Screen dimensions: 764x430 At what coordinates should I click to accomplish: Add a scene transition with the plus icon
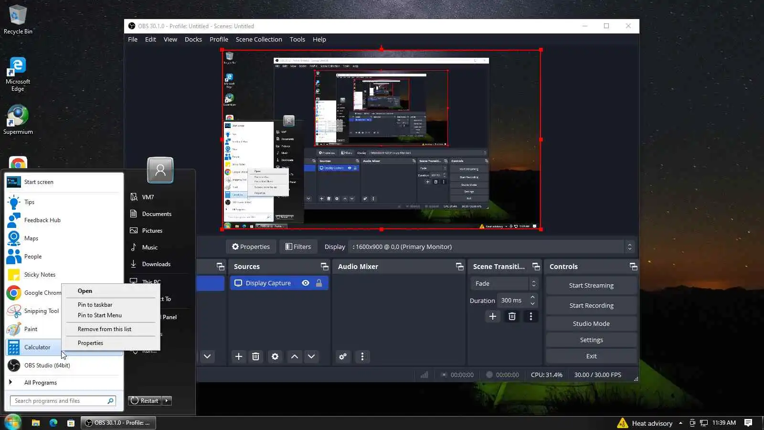[493, 316]
